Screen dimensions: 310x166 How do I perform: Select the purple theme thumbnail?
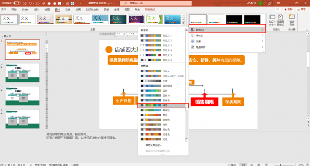[x=136, y=19]
